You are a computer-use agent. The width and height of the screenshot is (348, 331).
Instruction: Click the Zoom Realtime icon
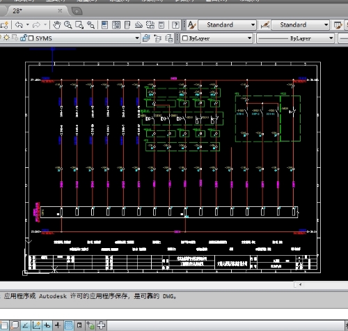[68, 24]
